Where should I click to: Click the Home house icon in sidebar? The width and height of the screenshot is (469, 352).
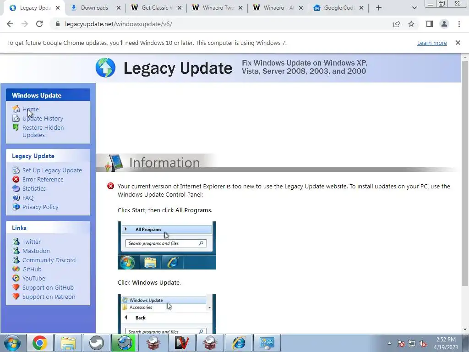click(16, 109)
